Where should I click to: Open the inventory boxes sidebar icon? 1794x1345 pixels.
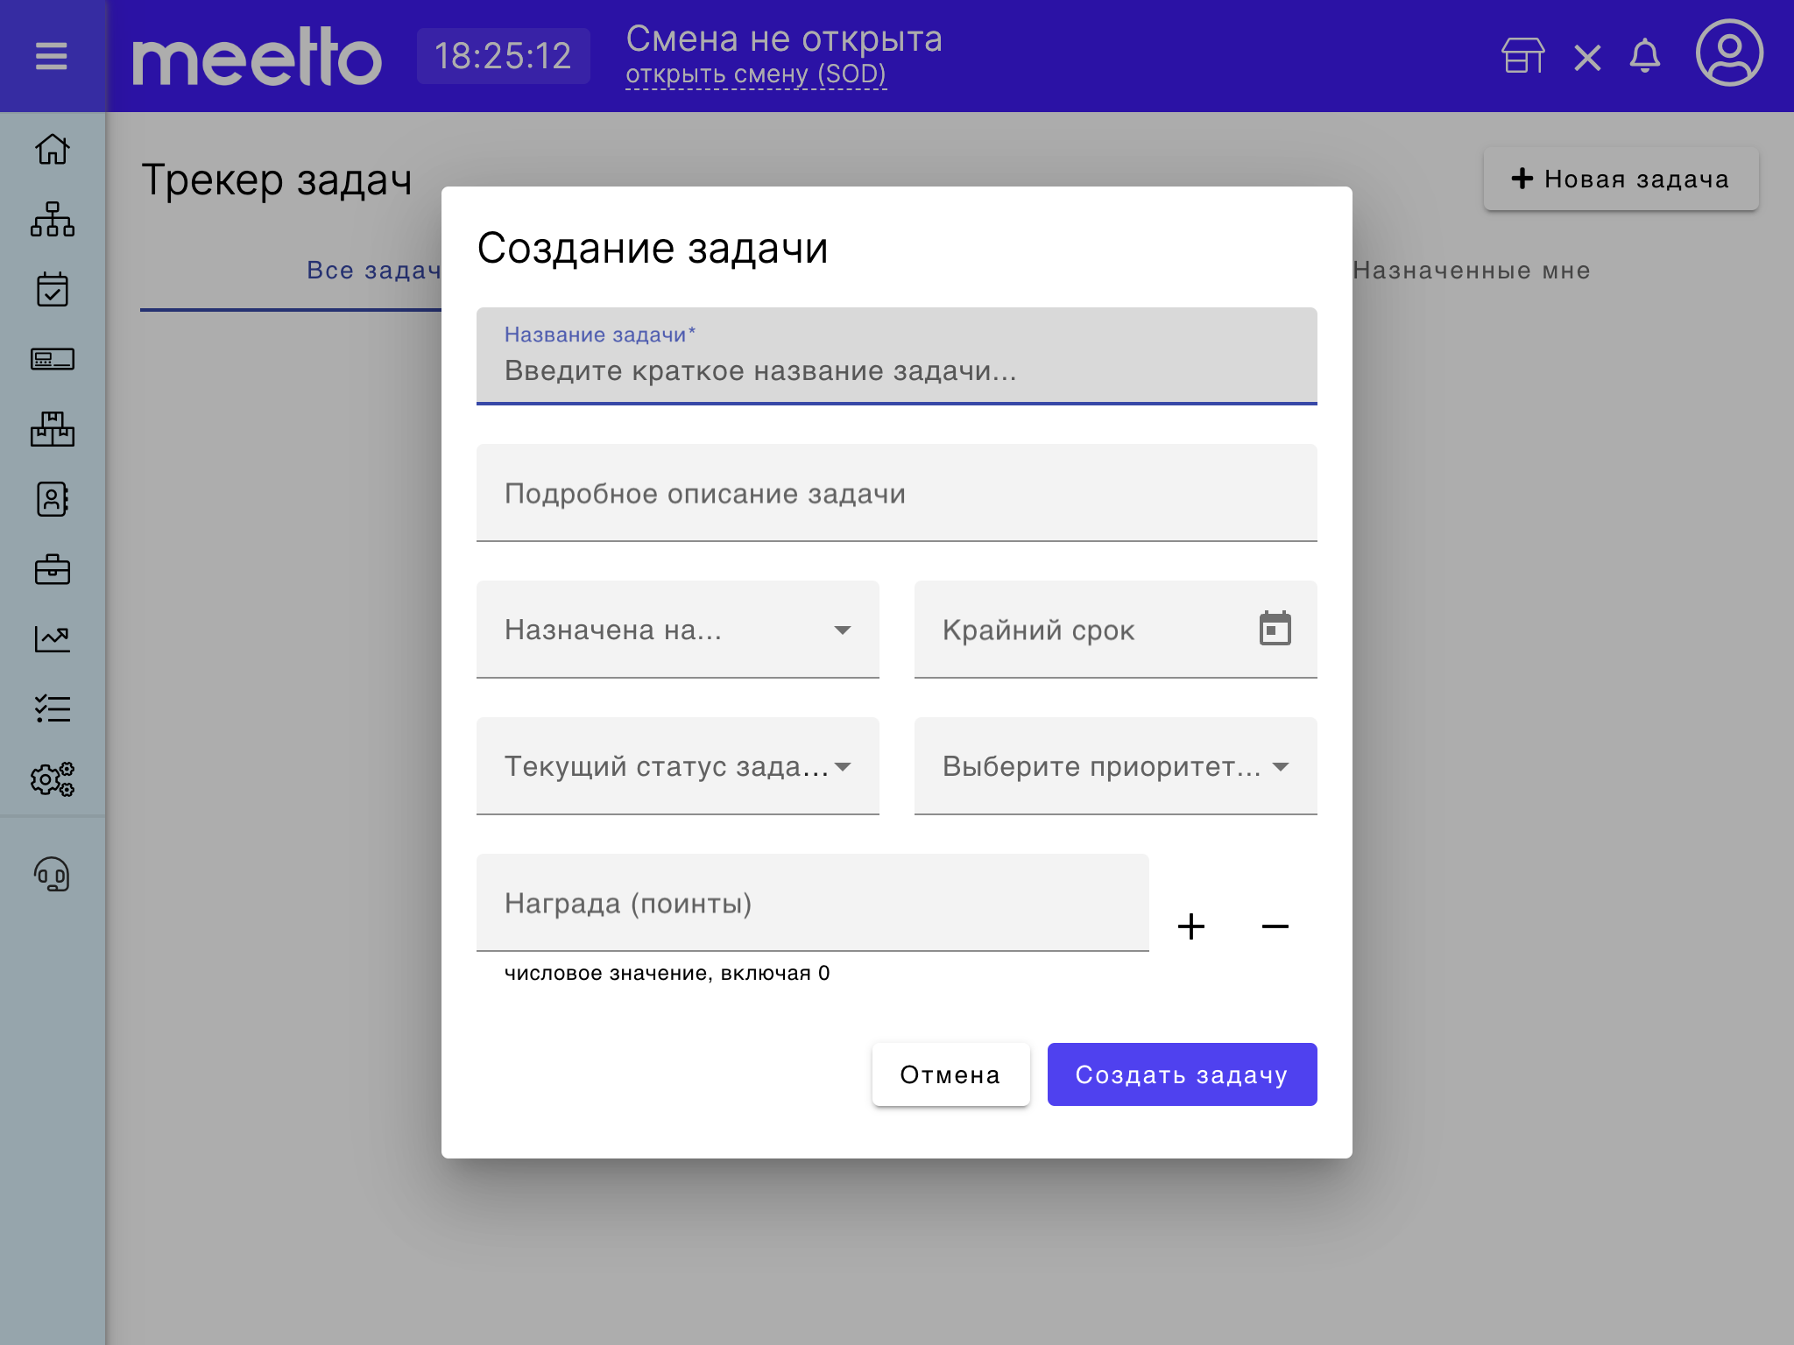tap(52, 430)
